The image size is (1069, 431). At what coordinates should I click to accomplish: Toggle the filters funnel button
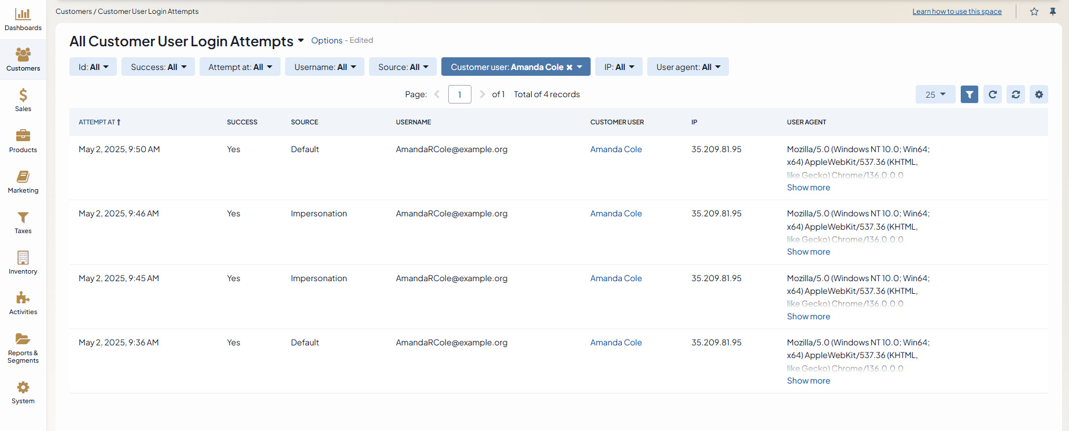(970, 94)
